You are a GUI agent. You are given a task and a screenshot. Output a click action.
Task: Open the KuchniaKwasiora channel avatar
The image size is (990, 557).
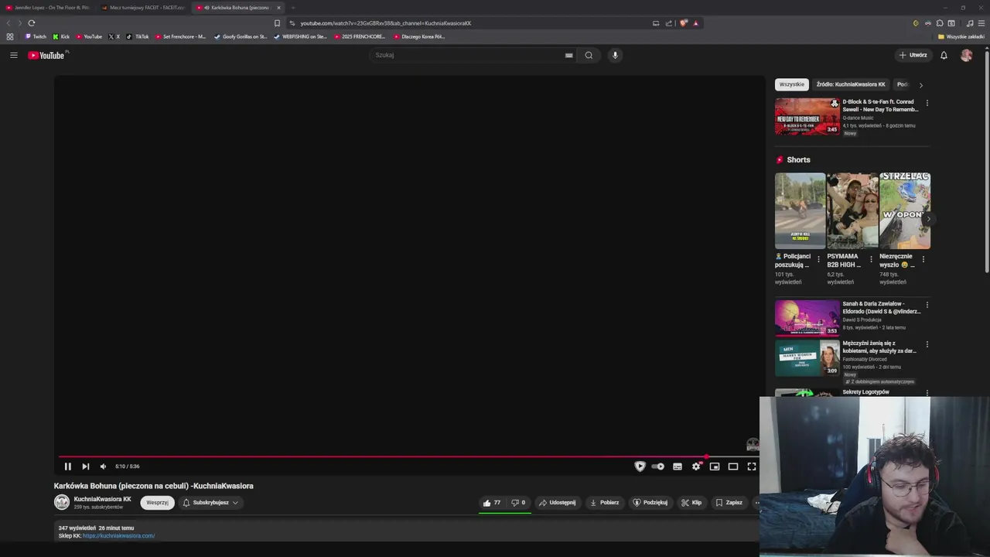coord(62,502)
